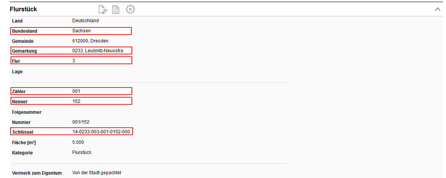
Task: Select the Gemeinde value 612000, Dresden
Action: tap(90, 41)
